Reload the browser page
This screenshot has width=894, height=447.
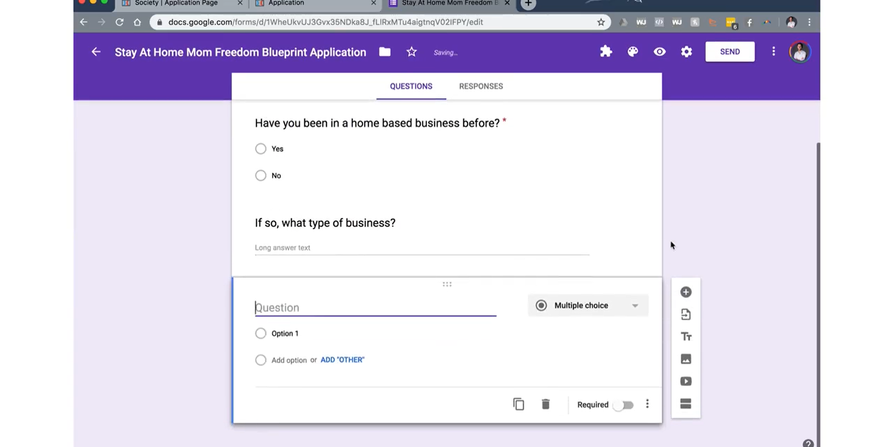119,22
